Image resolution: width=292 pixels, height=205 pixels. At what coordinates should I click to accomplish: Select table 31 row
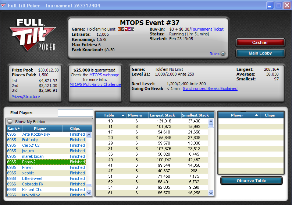click(x=152, y=149)
